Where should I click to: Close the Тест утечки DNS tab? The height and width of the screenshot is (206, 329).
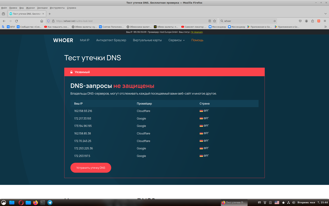(43, 14)
